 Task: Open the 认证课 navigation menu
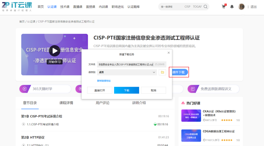coord(52,7)
